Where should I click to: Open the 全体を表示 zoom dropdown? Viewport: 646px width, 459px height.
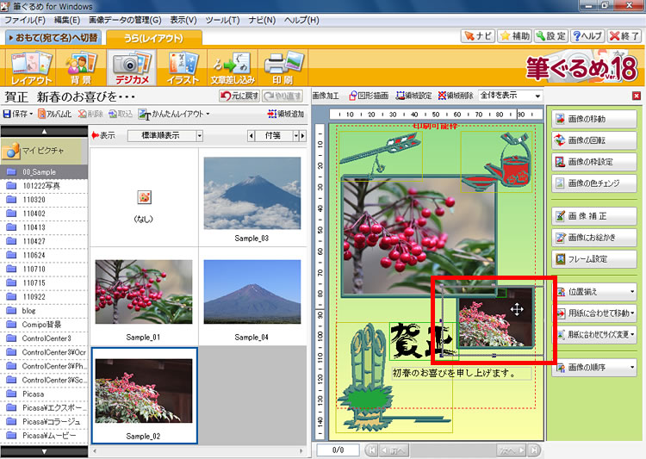tap(510, 96)
